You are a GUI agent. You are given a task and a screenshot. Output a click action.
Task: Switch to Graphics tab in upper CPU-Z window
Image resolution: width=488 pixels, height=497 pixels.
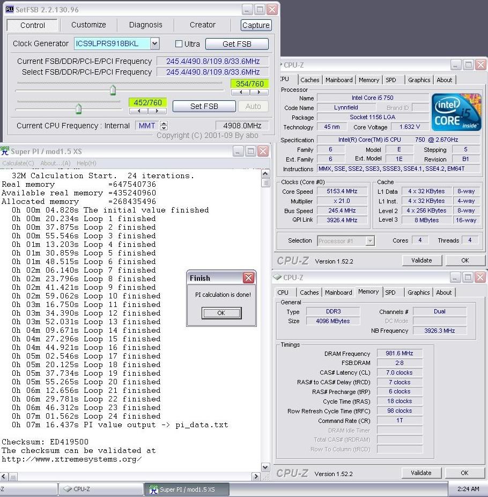[419, 80]
